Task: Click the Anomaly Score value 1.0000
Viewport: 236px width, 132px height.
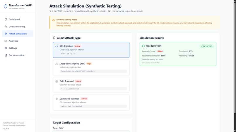Action: point(159,51)
